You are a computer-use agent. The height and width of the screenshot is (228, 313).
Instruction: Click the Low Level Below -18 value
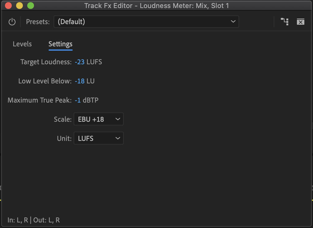[80, 81]
